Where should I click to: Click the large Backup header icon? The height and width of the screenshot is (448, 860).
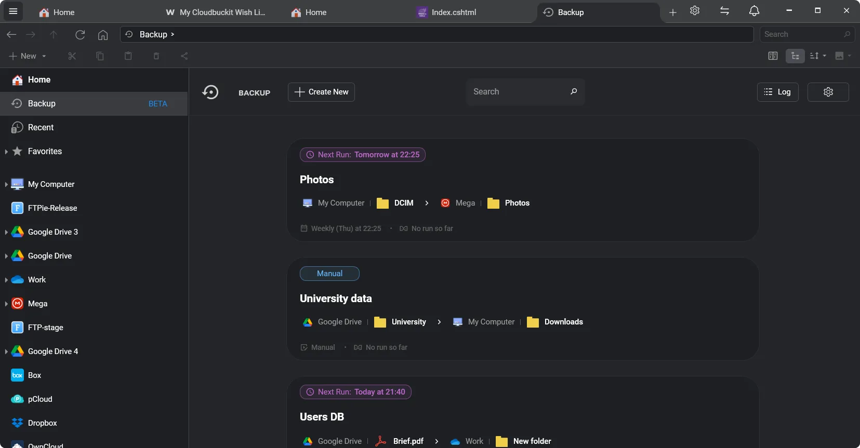(x=210, y=92)
